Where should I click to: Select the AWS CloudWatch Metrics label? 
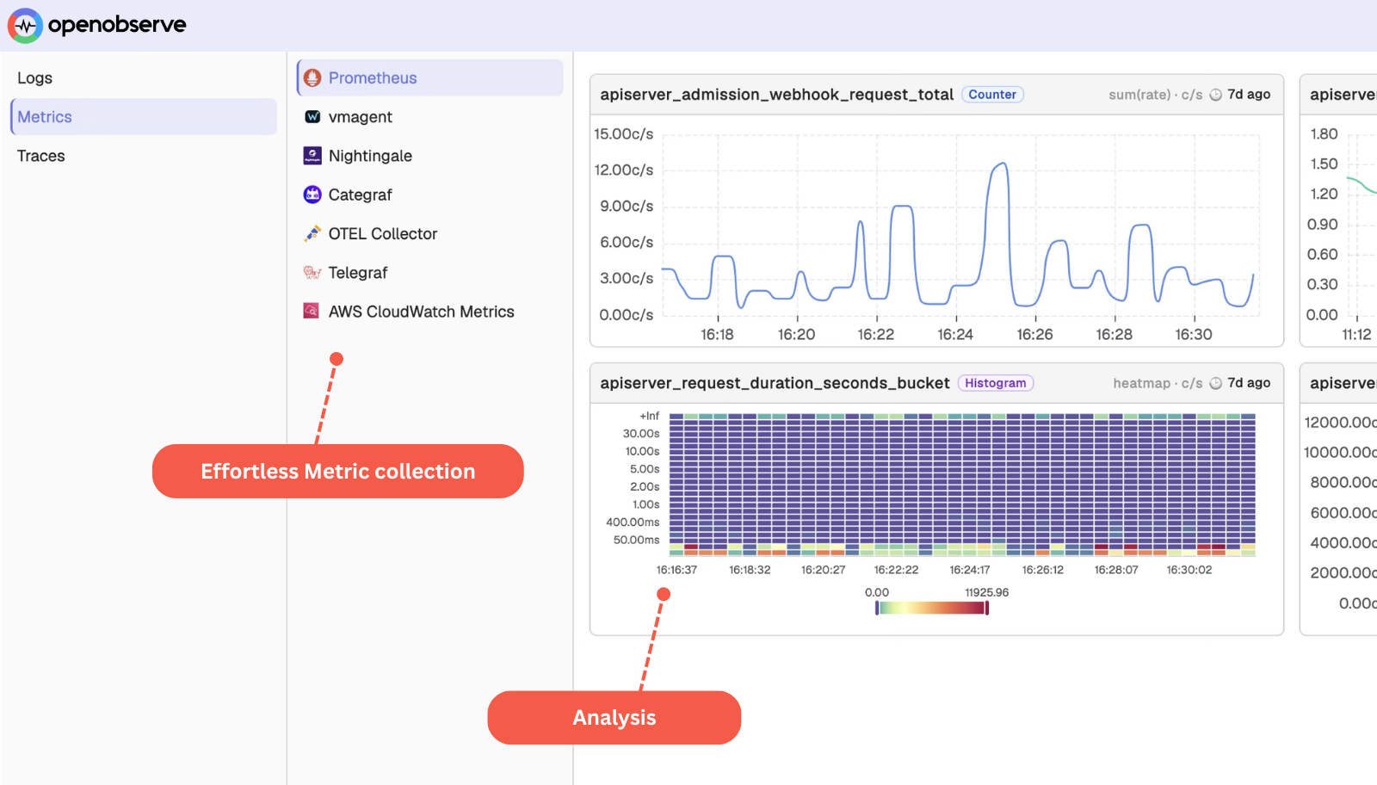click(x=421, y=312)
